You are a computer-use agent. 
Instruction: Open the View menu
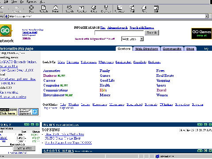pyautogui.click(x=14, y=2)
